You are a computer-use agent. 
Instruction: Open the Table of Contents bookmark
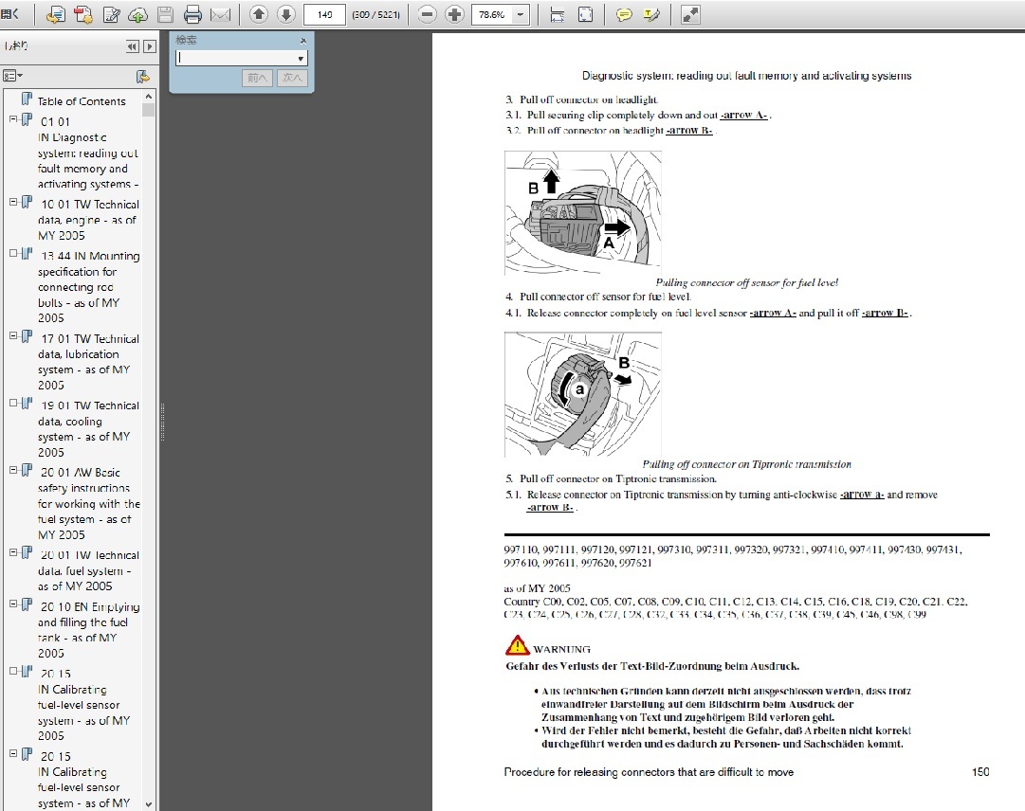coord(81,101)
